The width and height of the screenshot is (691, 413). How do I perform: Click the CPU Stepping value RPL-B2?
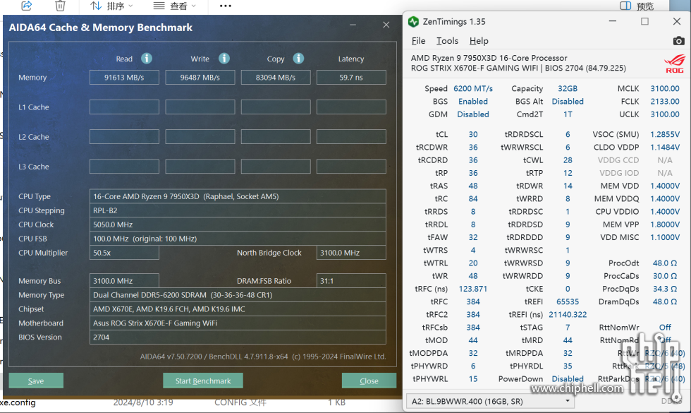click(x=238, y=210)
